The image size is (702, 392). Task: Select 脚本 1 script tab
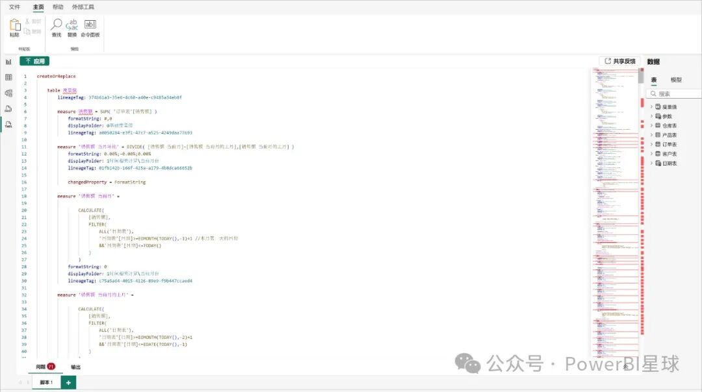[46, 383]
